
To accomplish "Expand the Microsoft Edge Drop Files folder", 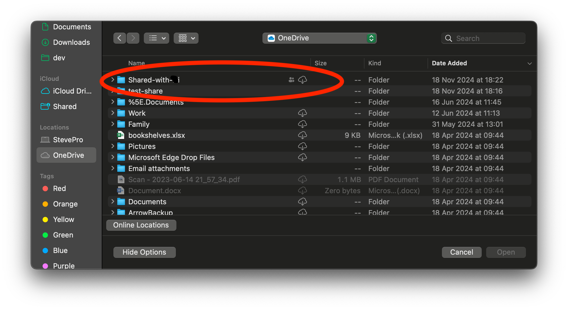I will coord(113,157).
